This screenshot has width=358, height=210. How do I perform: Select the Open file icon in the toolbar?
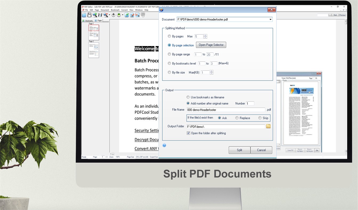[84, 15]
